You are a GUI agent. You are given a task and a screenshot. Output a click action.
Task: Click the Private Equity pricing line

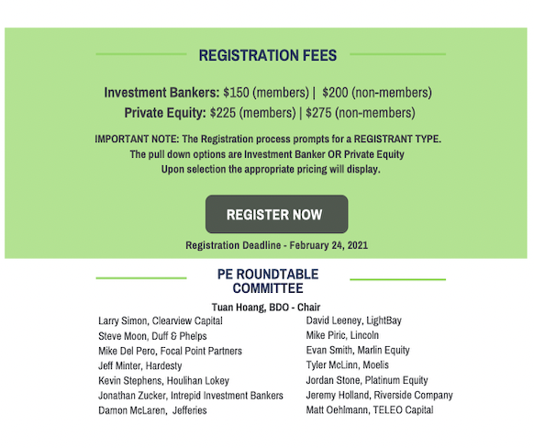coord(270,113)
